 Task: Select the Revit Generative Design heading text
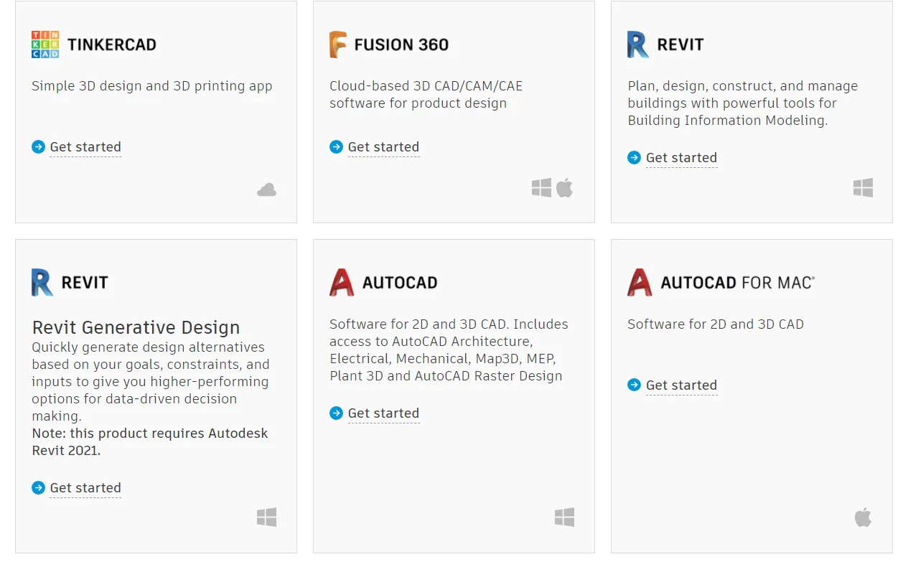tap(136, 327)
